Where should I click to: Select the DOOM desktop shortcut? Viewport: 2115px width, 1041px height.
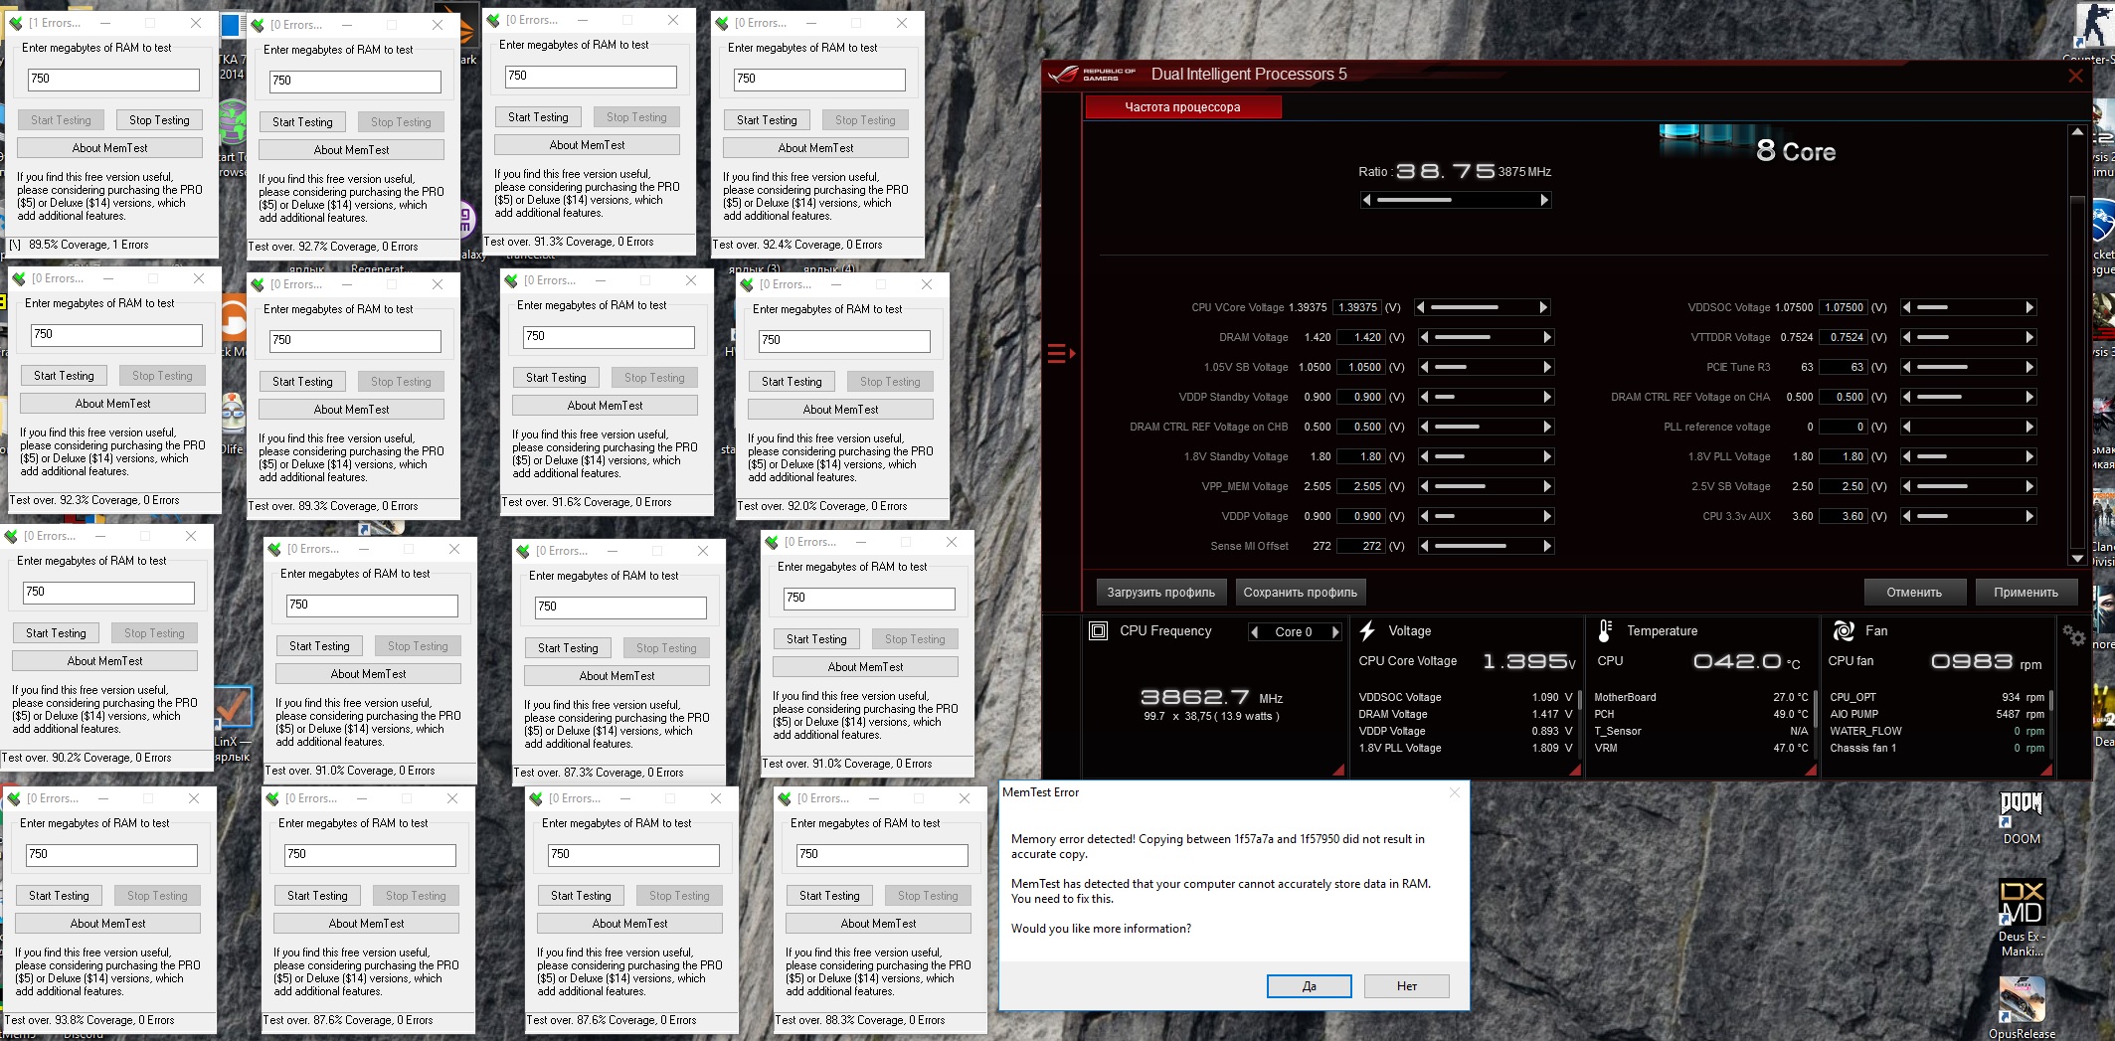[x=2022, y=817]
